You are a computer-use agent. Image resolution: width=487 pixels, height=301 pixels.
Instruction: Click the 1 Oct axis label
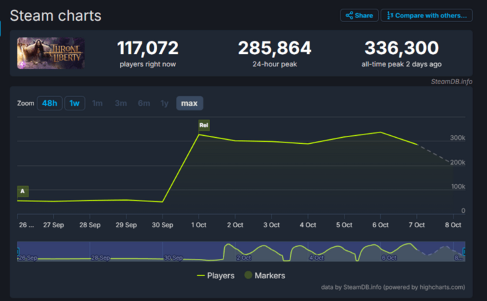tap(199, 225)
